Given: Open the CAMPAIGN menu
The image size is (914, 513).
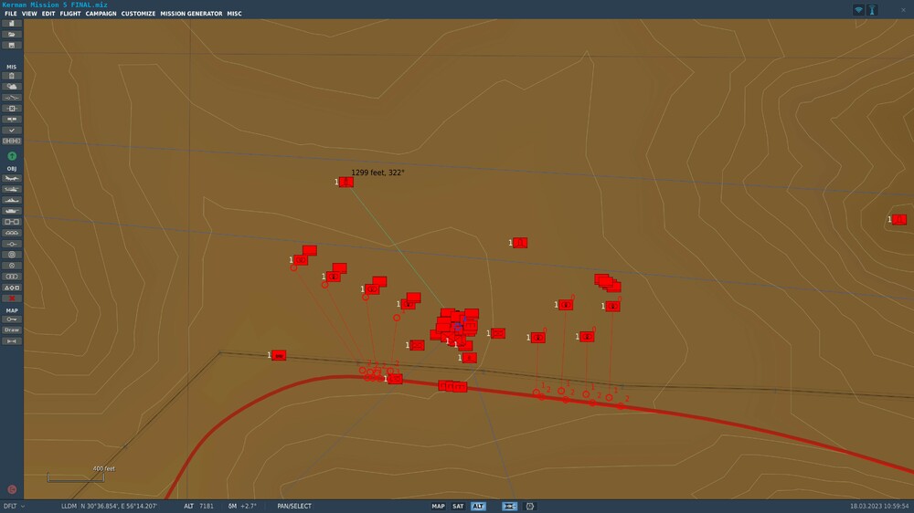Looking at the screenshot, I should 101,14.
